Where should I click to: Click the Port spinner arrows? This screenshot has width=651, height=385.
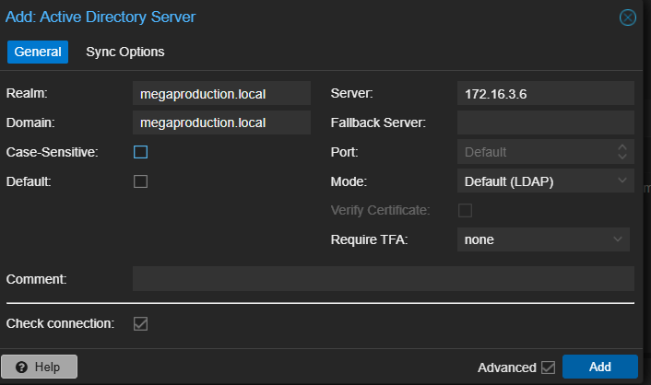coord(622,152)
